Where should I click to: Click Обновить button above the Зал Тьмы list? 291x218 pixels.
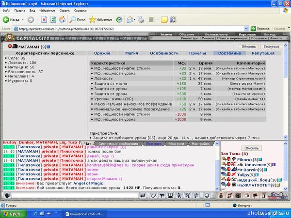pyautogui.click(x=251, y=148)
